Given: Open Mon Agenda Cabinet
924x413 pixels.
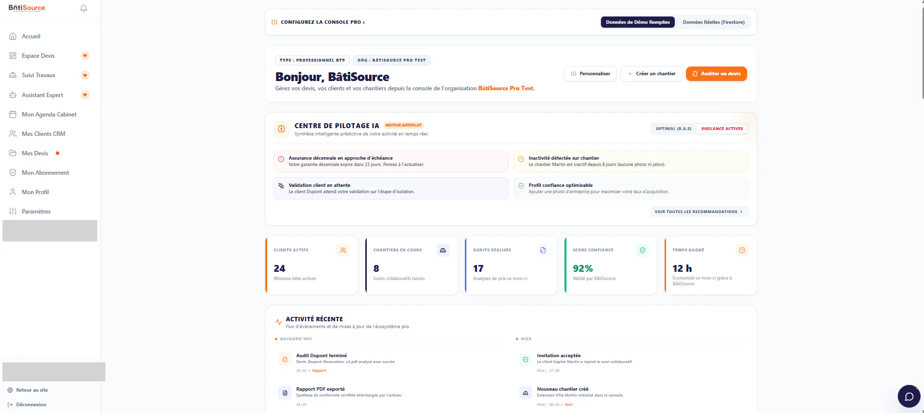Looking at the screenshot, I should [50, 115].
